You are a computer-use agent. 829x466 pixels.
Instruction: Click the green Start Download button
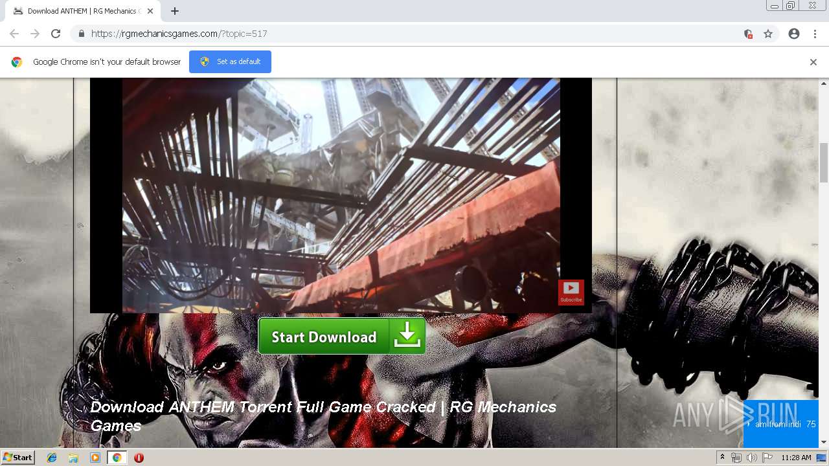[341, 337]
